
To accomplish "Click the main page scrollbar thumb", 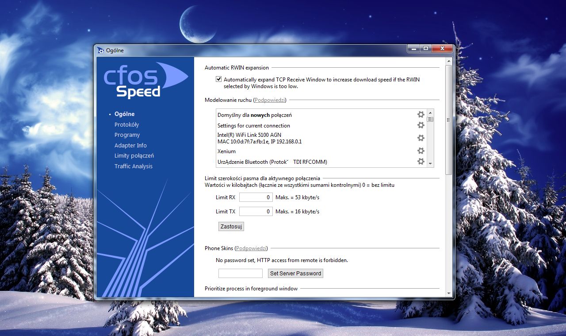I will click(x=449, y=120).
